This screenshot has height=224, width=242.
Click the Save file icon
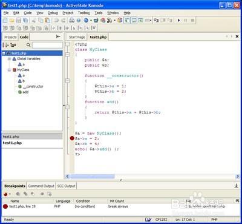click(19, 21)
